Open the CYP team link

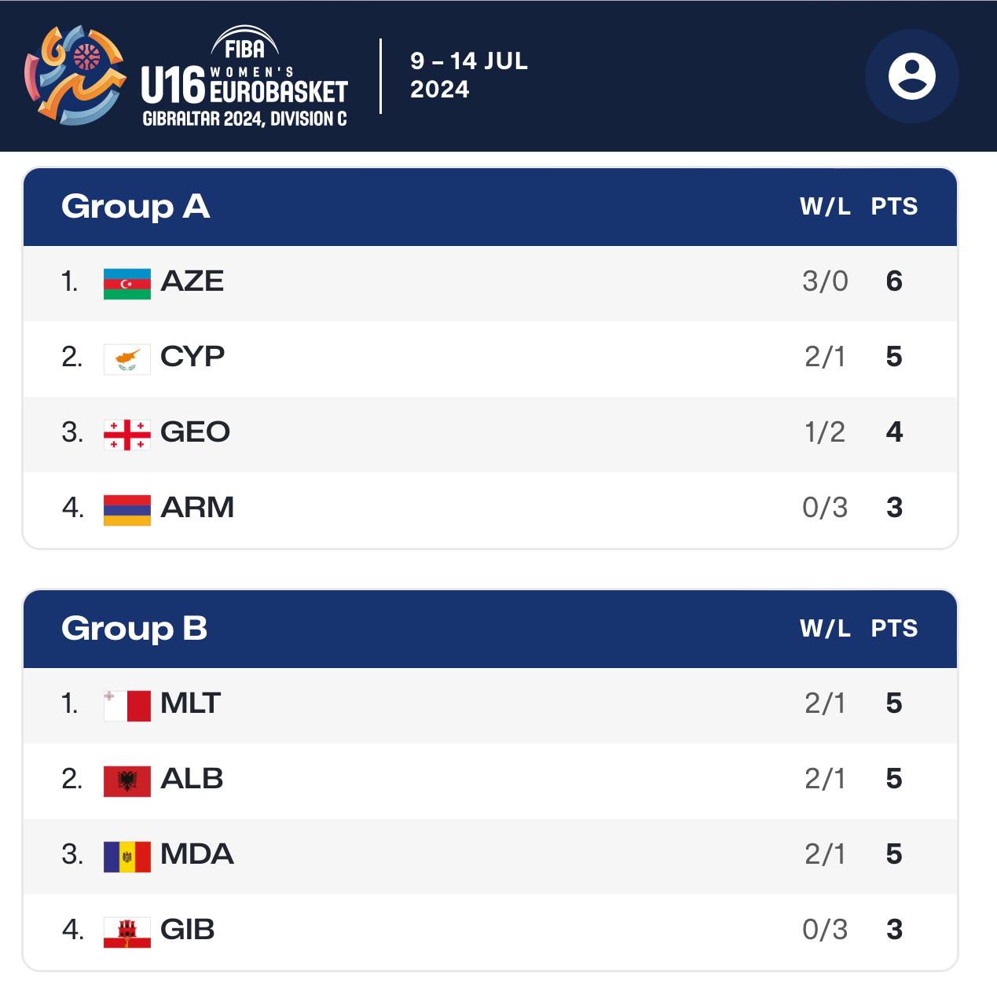(192, 357)
